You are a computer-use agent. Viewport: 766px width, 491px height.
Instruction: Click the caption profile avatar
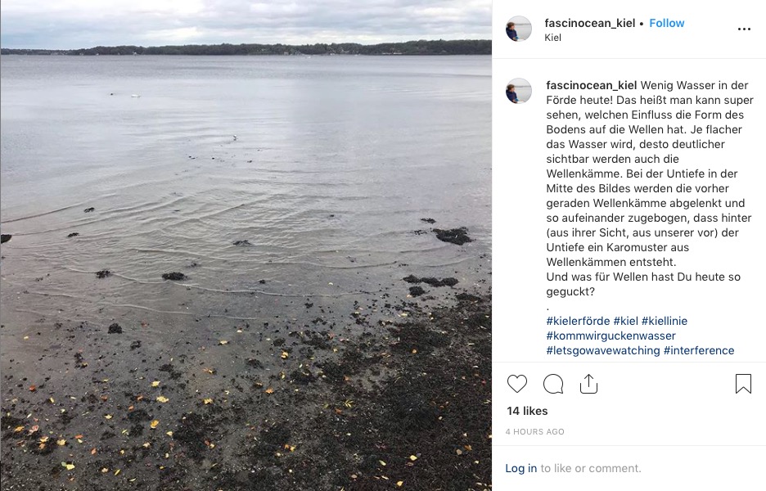[x=519, y=91]
